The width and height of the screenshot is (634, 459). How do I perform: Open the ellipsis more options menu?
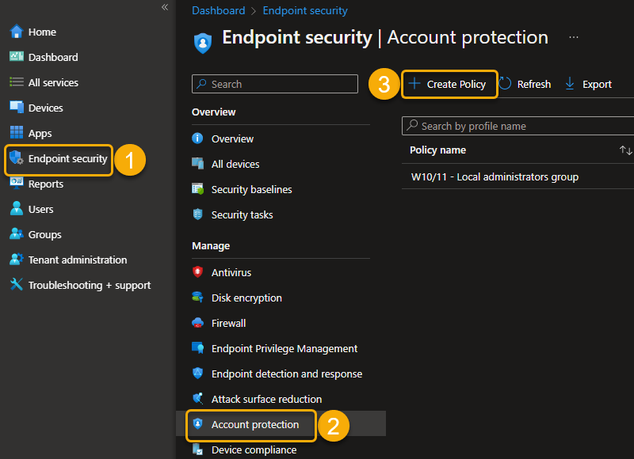click(574, 37)
